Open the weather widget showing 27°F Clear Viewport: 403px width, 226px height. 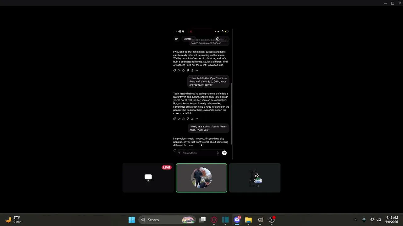13,220
